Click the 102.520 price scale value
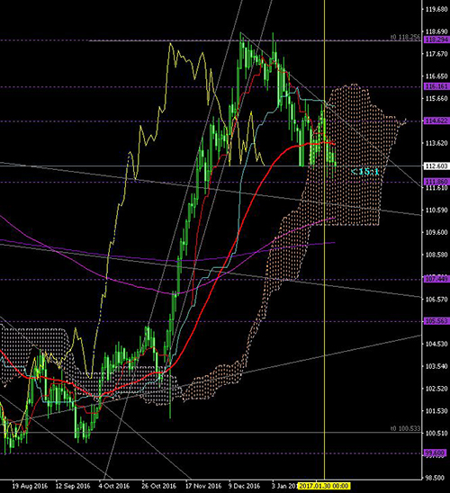Screen dimensions: 450x493 [436, 389]
